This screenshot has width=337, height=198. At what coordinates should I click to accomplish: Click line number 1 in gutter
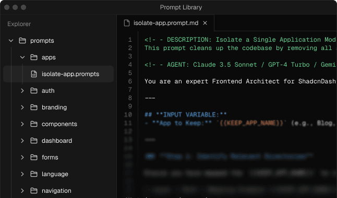click(x=130, y=40)
